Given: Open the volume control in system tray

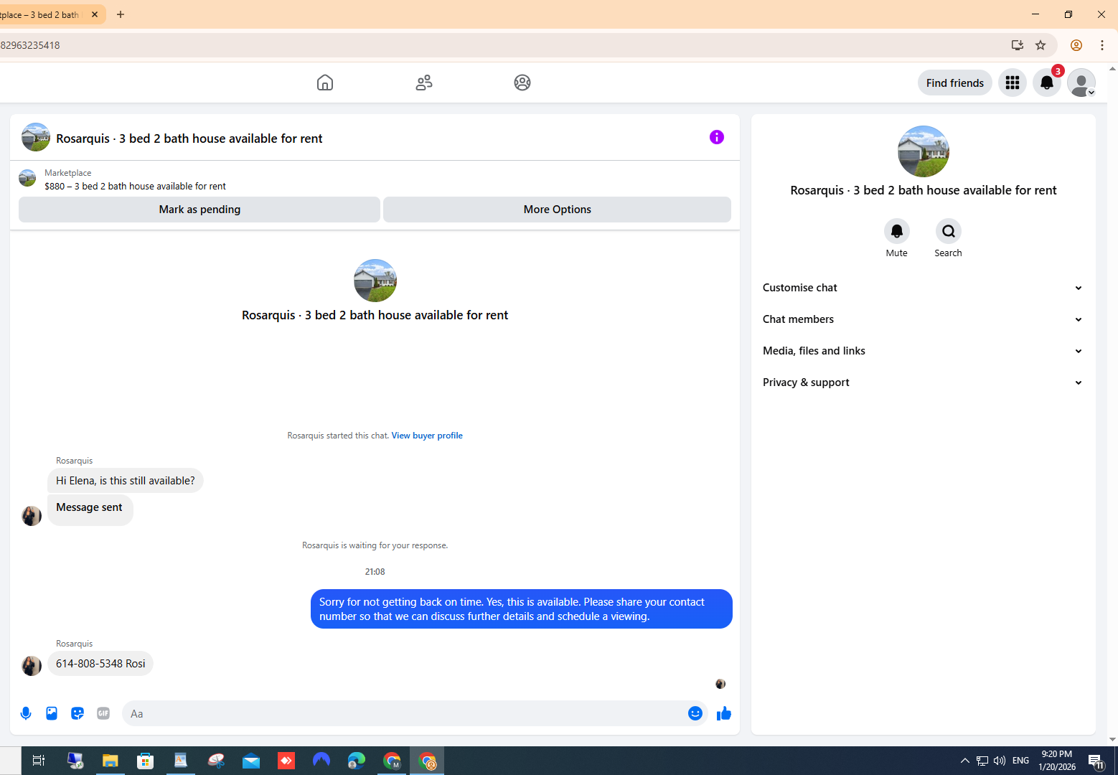Looking at the screenshot, I should coord(1000,761).
